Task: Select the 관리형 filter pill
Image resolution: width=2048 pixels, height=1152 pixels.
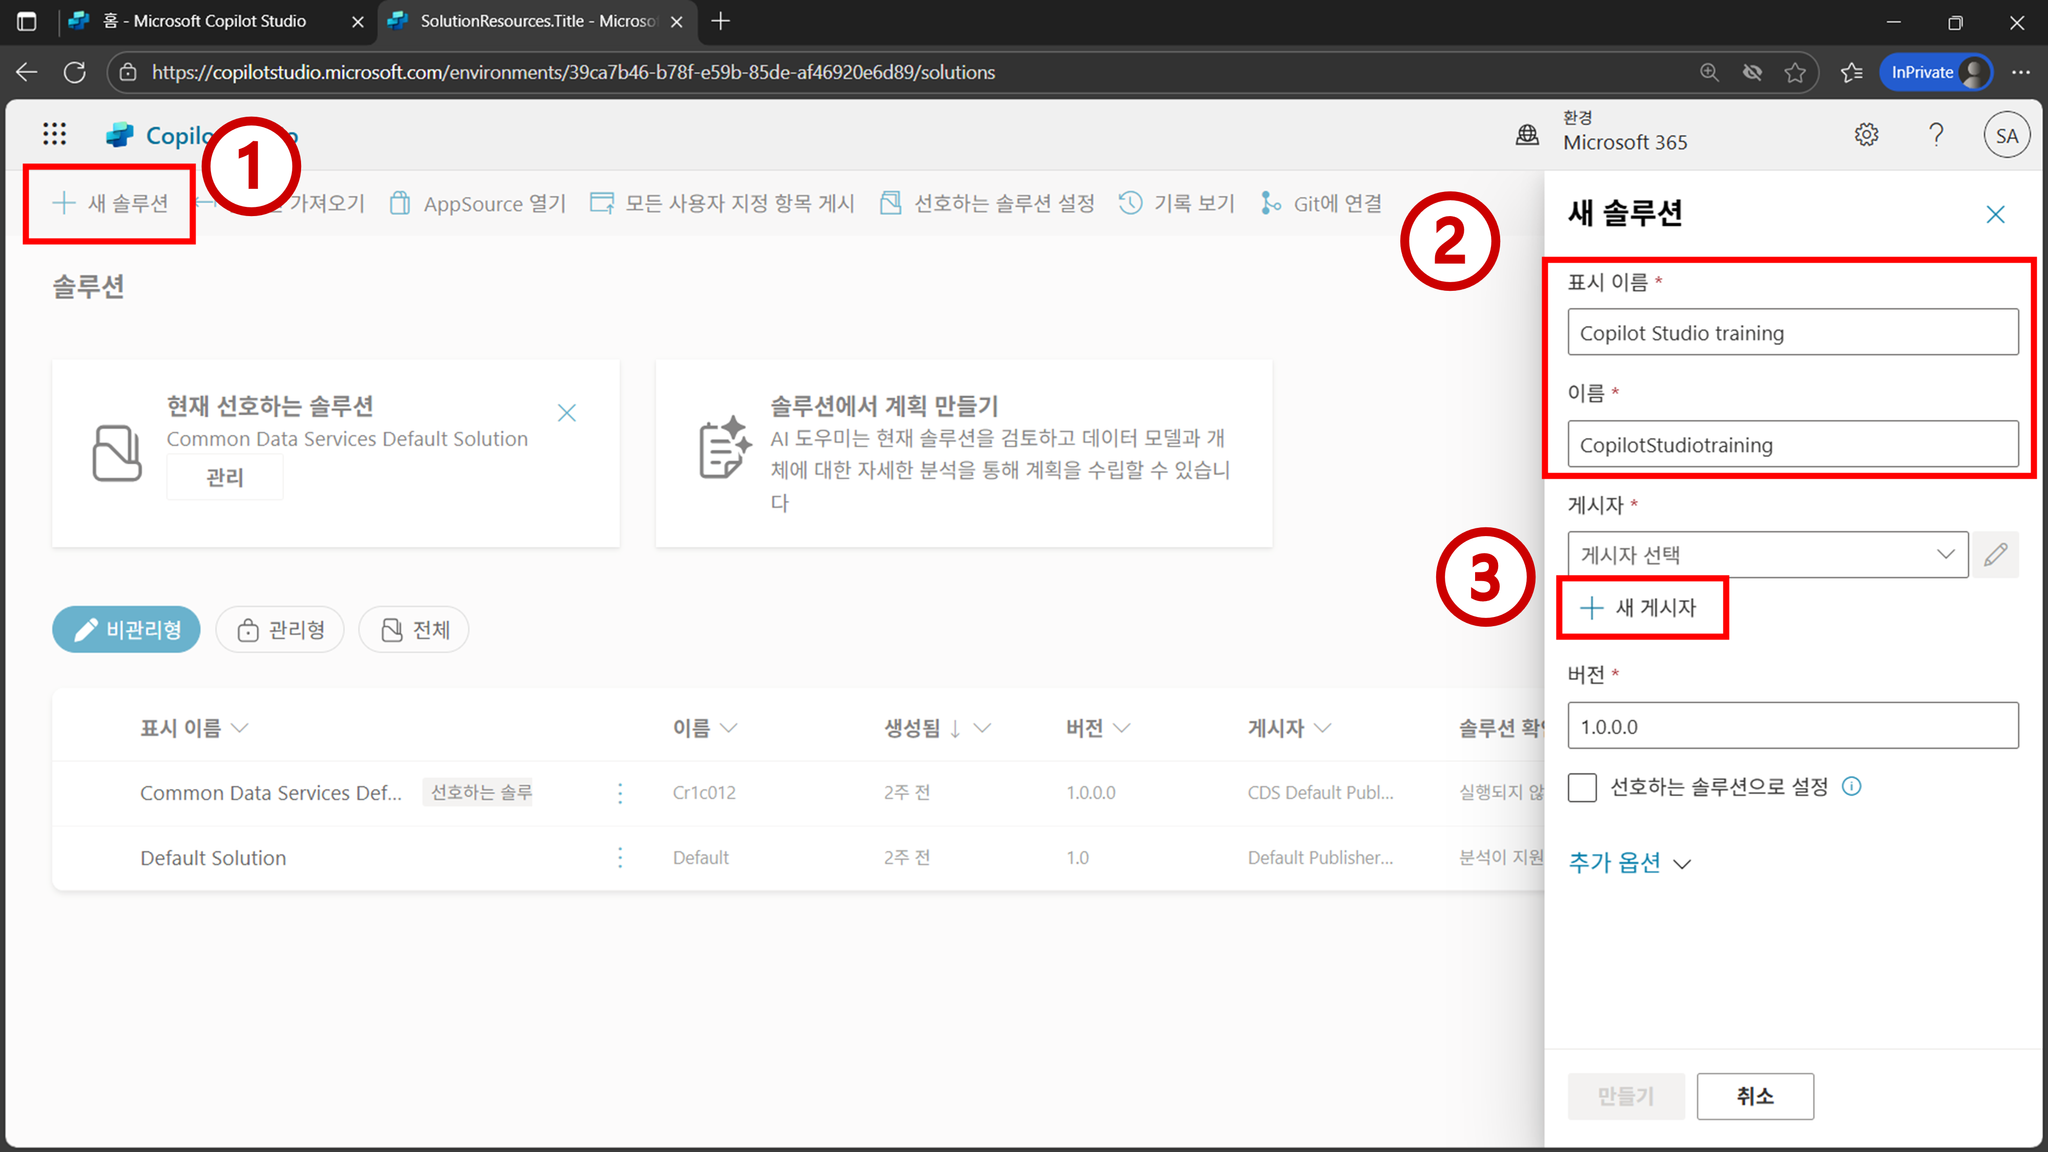Action: (x=280, y=630)
